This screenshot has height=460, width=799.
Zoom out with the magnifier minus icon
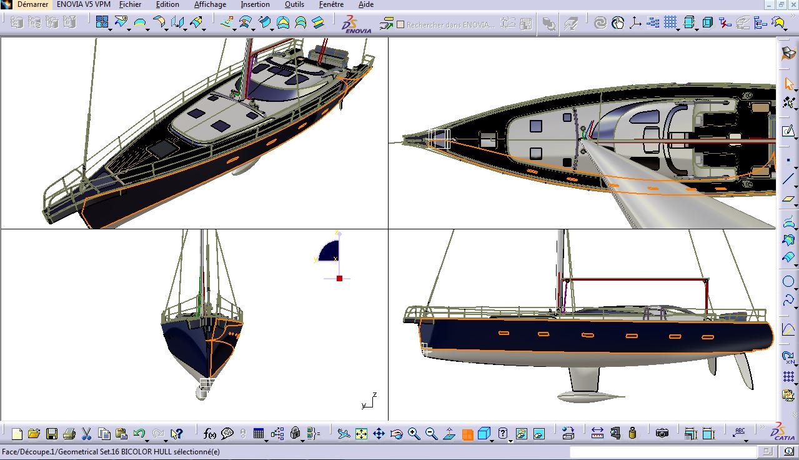(x=431, y=433)
